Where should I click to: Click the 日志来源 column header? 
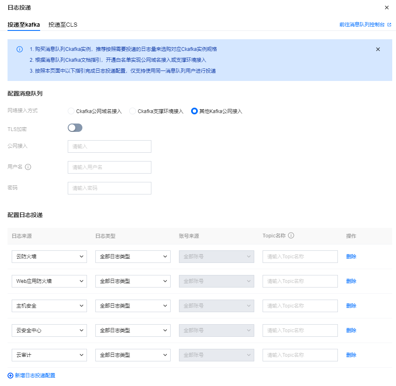coord(22,236)
